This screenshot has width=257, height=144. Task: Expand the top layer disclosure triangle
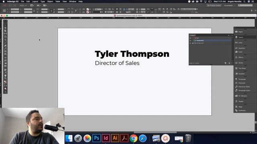(196, 38)
